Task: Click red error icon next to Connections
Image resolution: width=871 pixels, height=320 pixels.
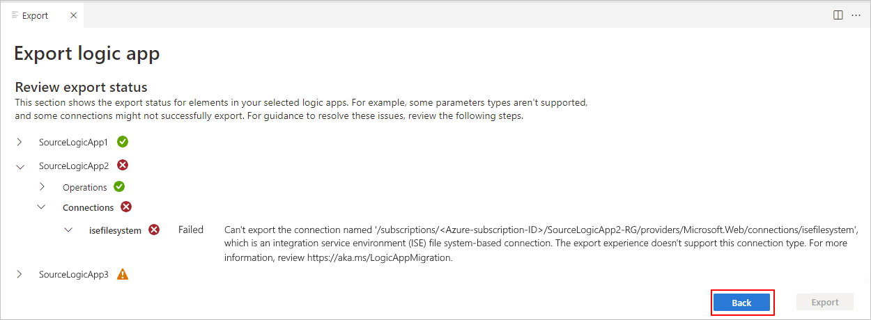Action: click(x=126, y=207)
